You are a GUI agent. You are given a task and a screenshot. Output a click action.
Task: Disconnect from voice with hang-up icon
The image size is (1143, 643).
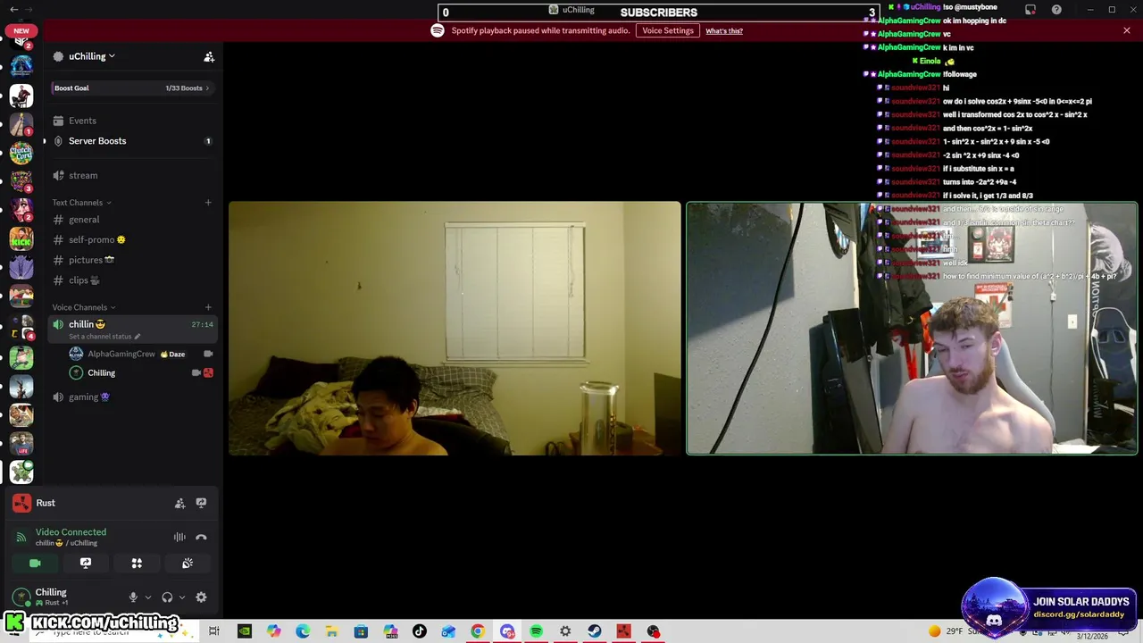201,538
